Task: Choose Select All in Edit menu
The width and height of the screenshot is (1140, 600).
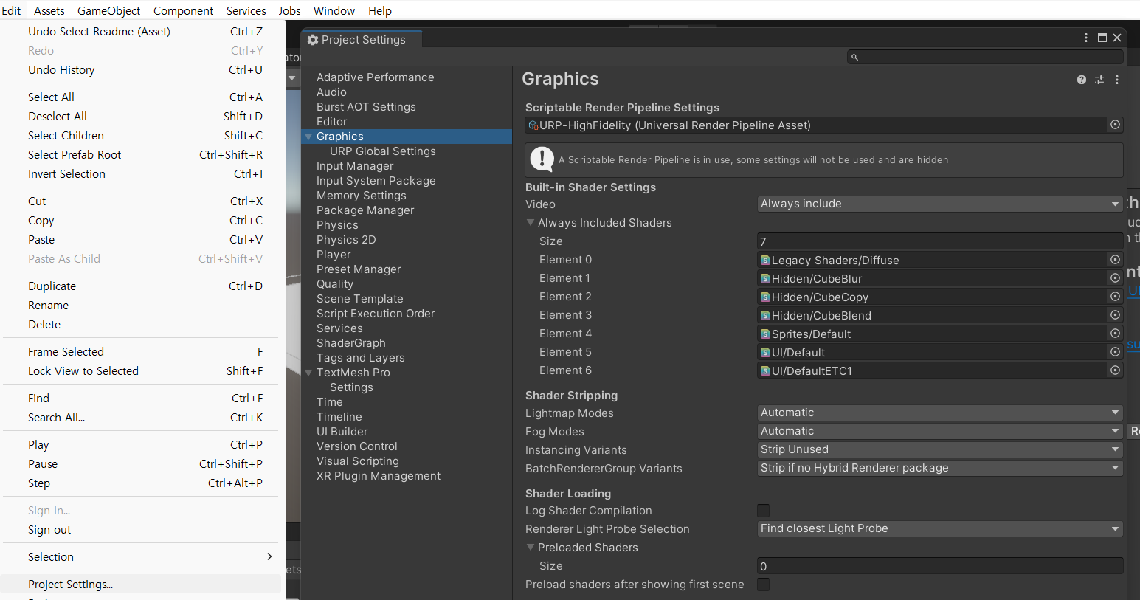Action: pos(142,97)
